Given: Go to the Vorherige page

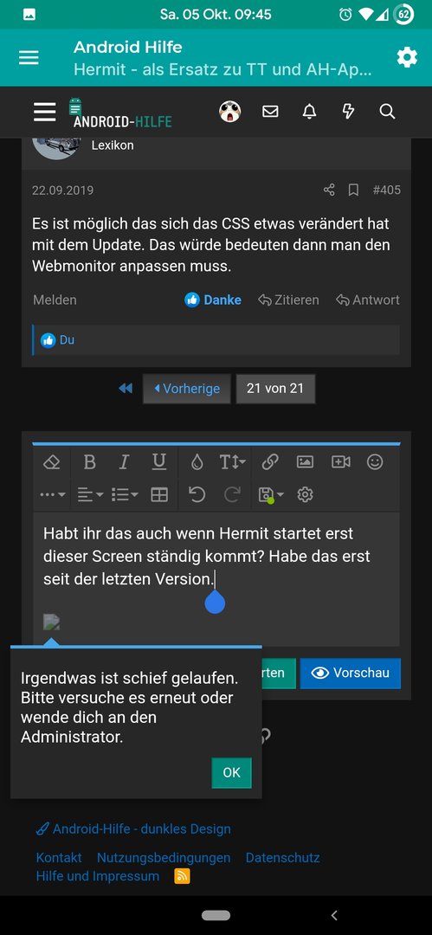Looking at the screenshot, I should (186, 389).
